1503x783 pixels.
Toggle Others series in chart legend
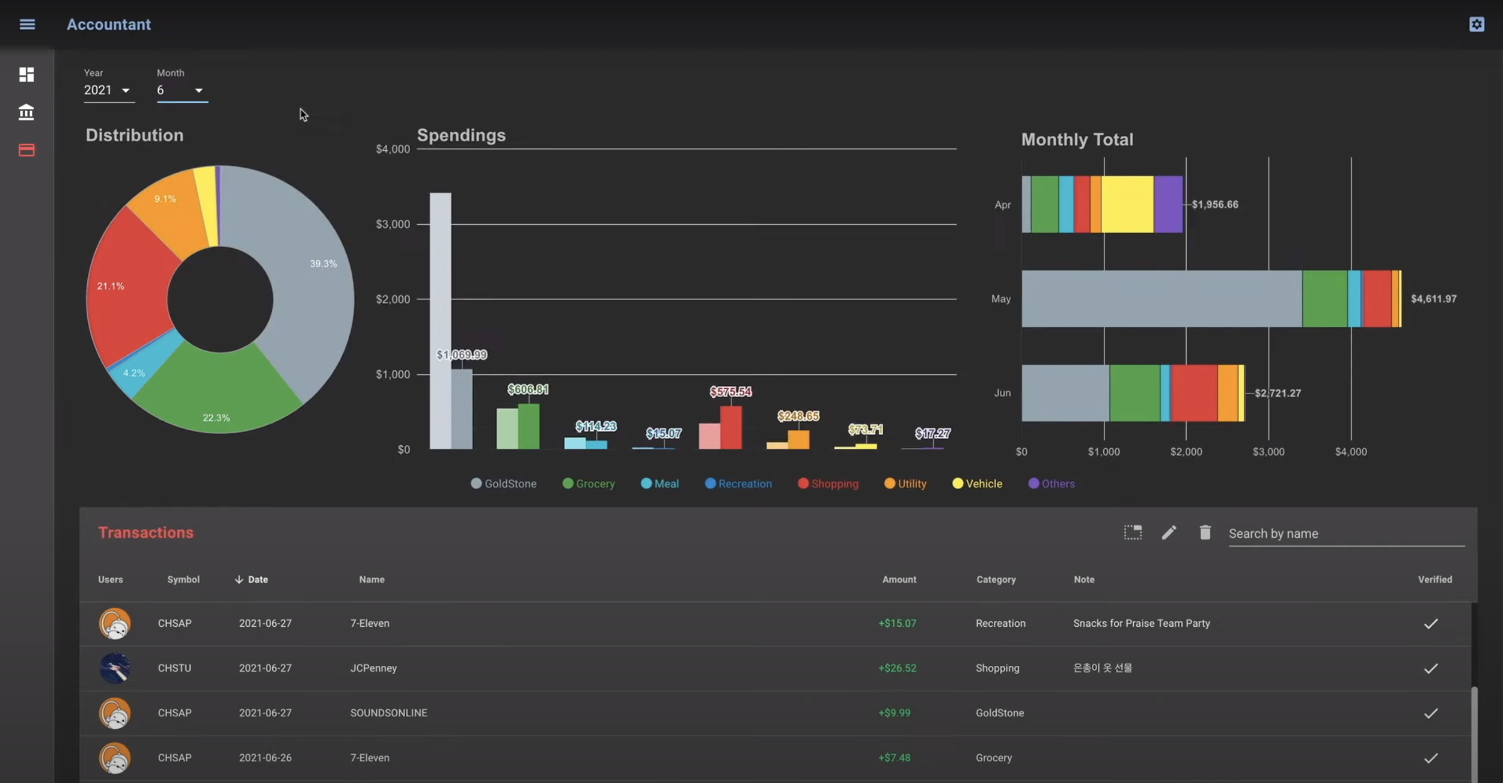click(1051, 484)
